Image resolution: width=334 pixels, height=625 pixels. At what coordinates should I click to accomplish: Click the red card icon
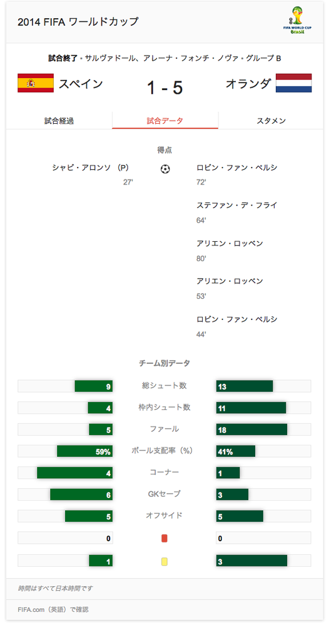pos(164,539)
